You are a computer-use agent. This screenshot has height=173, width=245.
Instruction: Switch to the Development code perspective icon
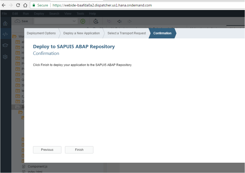tap(5, 34)
